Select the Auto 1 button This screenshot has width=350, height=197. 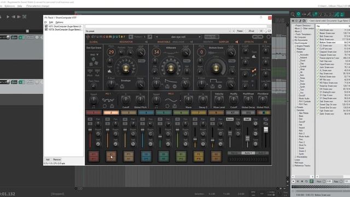(x=248, y=153)
